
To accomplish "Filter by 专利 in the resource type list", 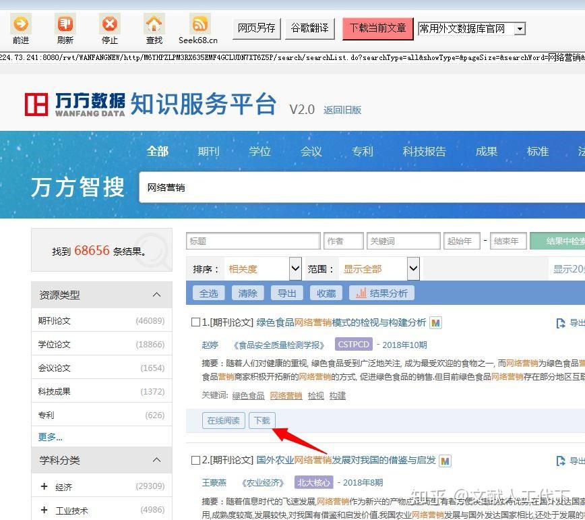I will [102, 415].
